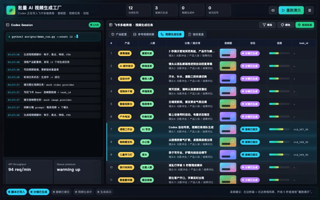Switch to the 产品配置 tab

point(119,34)
